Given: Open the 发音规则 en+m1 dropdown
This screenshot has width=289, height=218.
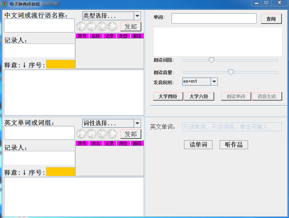Looking at the screenshot, I should pyautogui.click(x=214, y=82).
